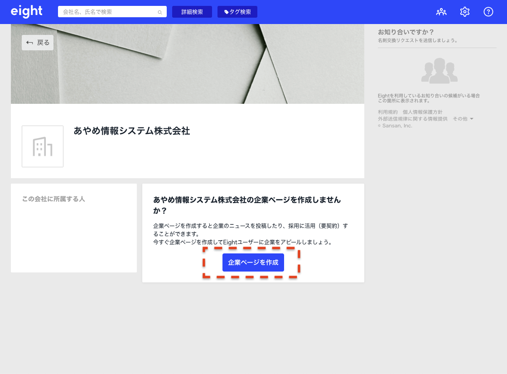Click the cover banner image

coord(188,64)
